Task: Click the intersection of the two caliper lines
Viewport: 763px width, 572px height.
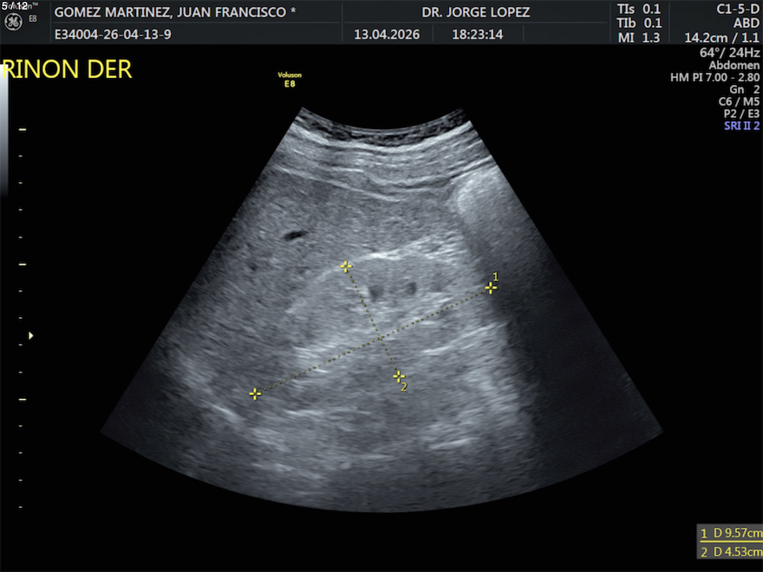Action: [380, 337]
